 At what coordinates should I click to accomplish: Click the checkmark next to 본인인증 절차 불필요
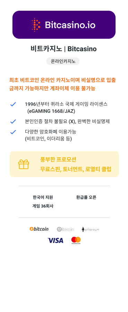tap(13, 121)
